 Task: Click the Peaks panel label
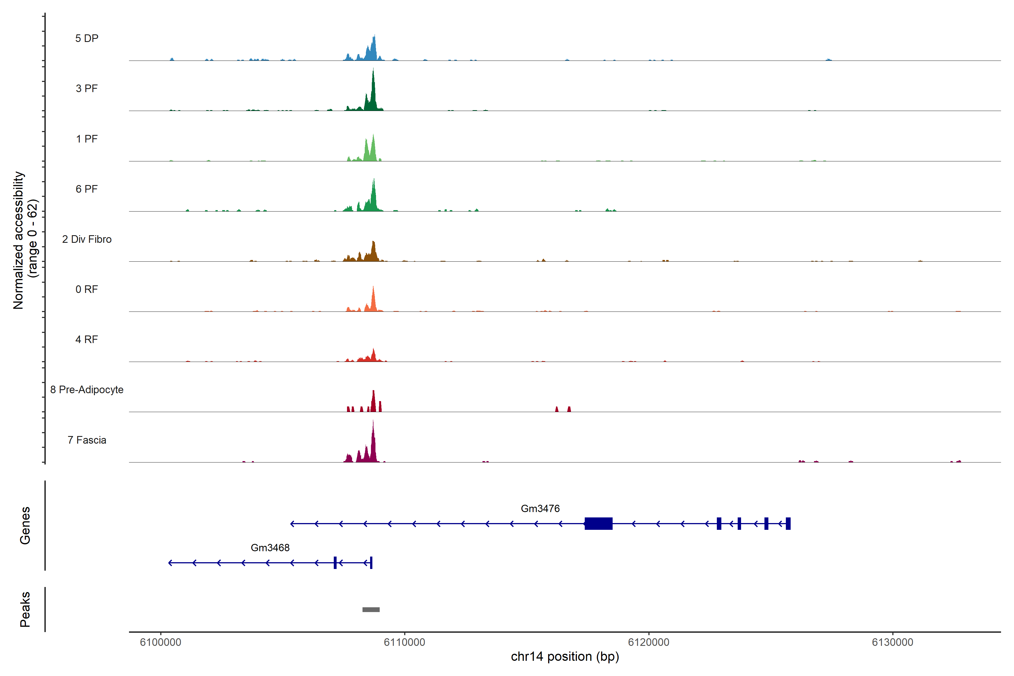[25, 609]
